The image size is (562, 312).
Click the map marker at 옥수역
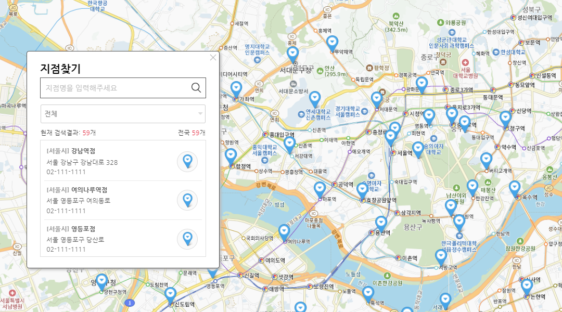[x=515, y=189]
